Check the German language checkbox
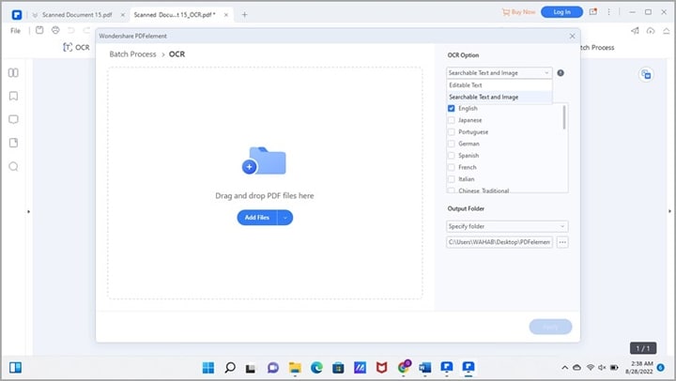676x381 pixels. coord(452,144)
